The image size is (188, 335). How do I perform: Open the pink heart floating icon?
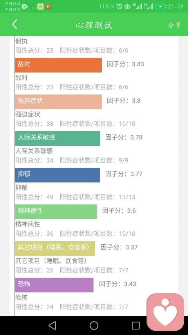[165, 312]
